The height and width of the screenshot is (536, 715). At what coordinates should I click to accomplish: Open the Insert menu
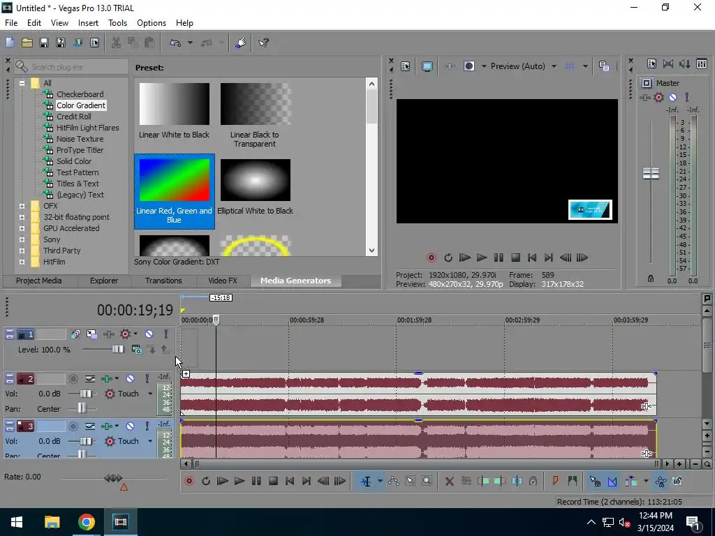pos(88,23)
